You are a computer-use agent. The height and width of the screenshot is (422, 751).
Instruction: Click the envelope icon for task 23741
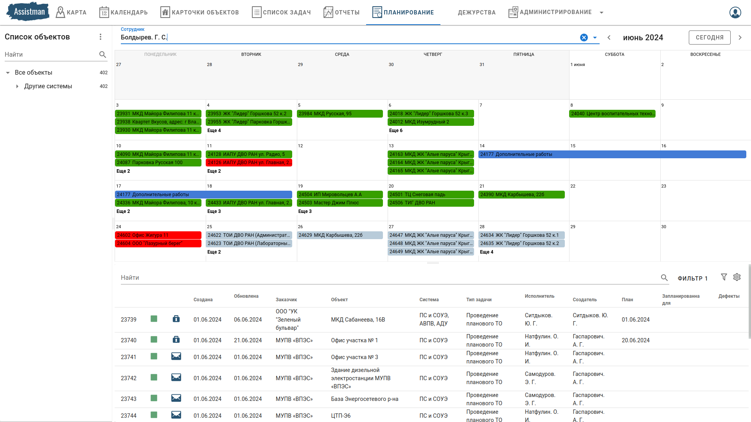click(x=176, y=356)
